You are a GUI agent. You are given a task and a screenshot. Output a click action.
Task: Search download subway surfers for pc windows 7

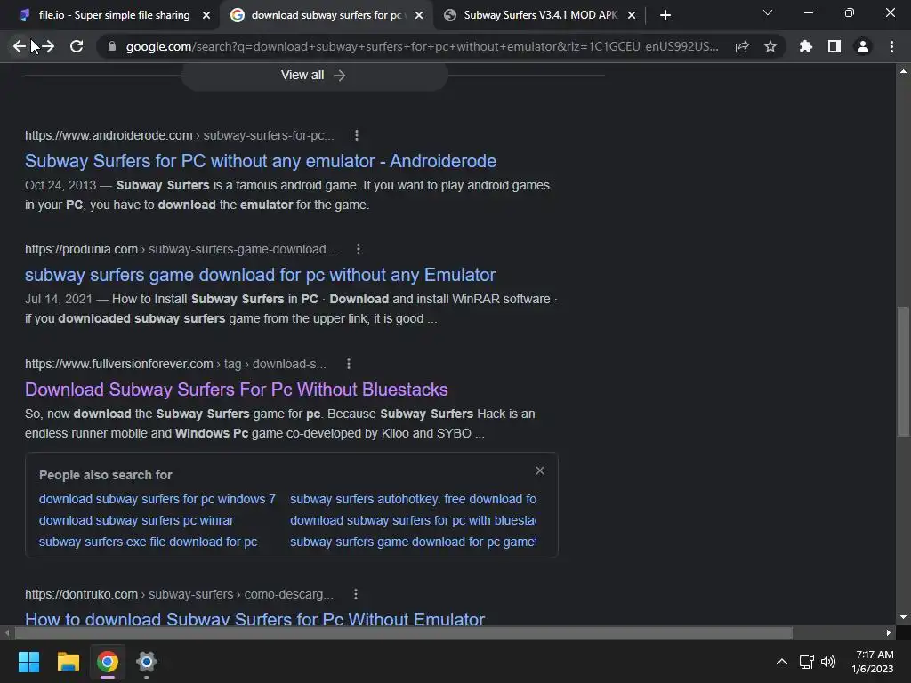coord(157,499)
